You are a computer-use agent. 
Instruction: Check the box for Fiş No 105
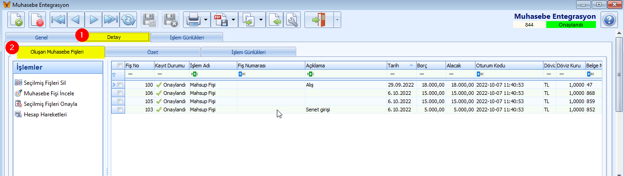[120, 101]
